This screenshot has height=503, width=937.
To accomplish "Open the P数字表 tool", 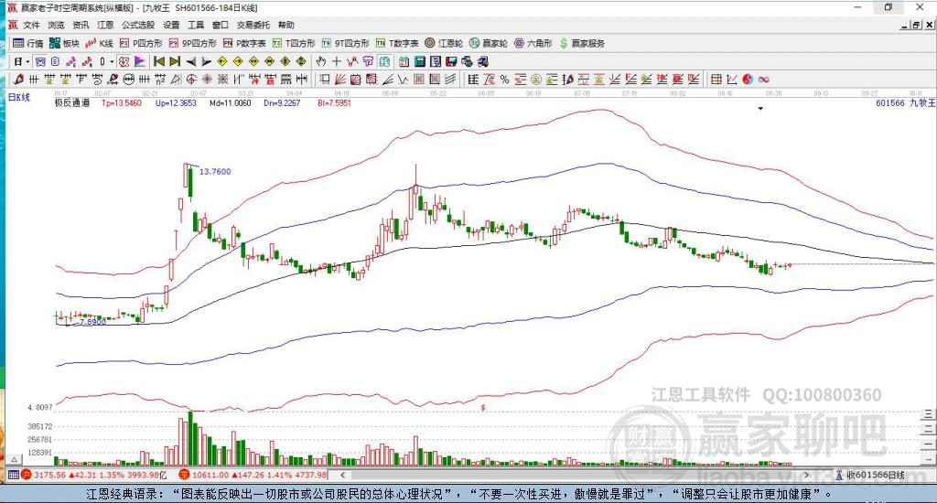I will (244, 43).
